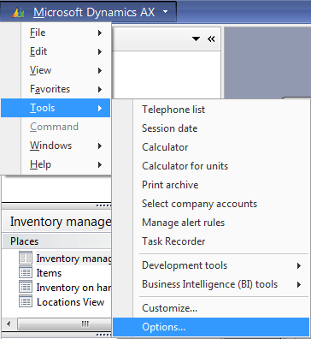Screen dimensions: 311x339
Task: Click the Microsoft Dynamics AX logo icon
Action: coord(18,13)
